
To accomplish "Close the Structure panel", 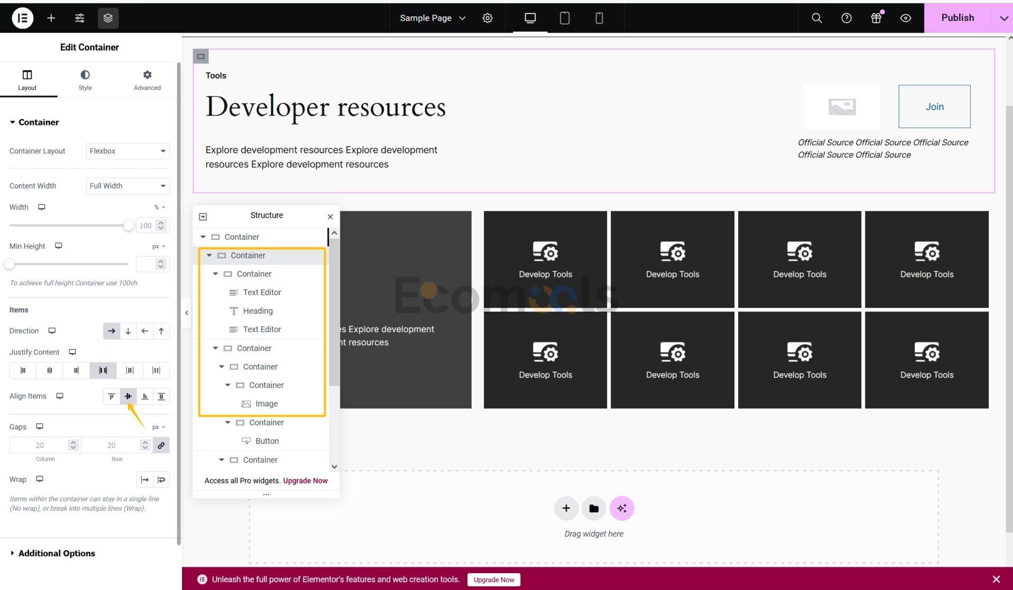I will point(330,217).
